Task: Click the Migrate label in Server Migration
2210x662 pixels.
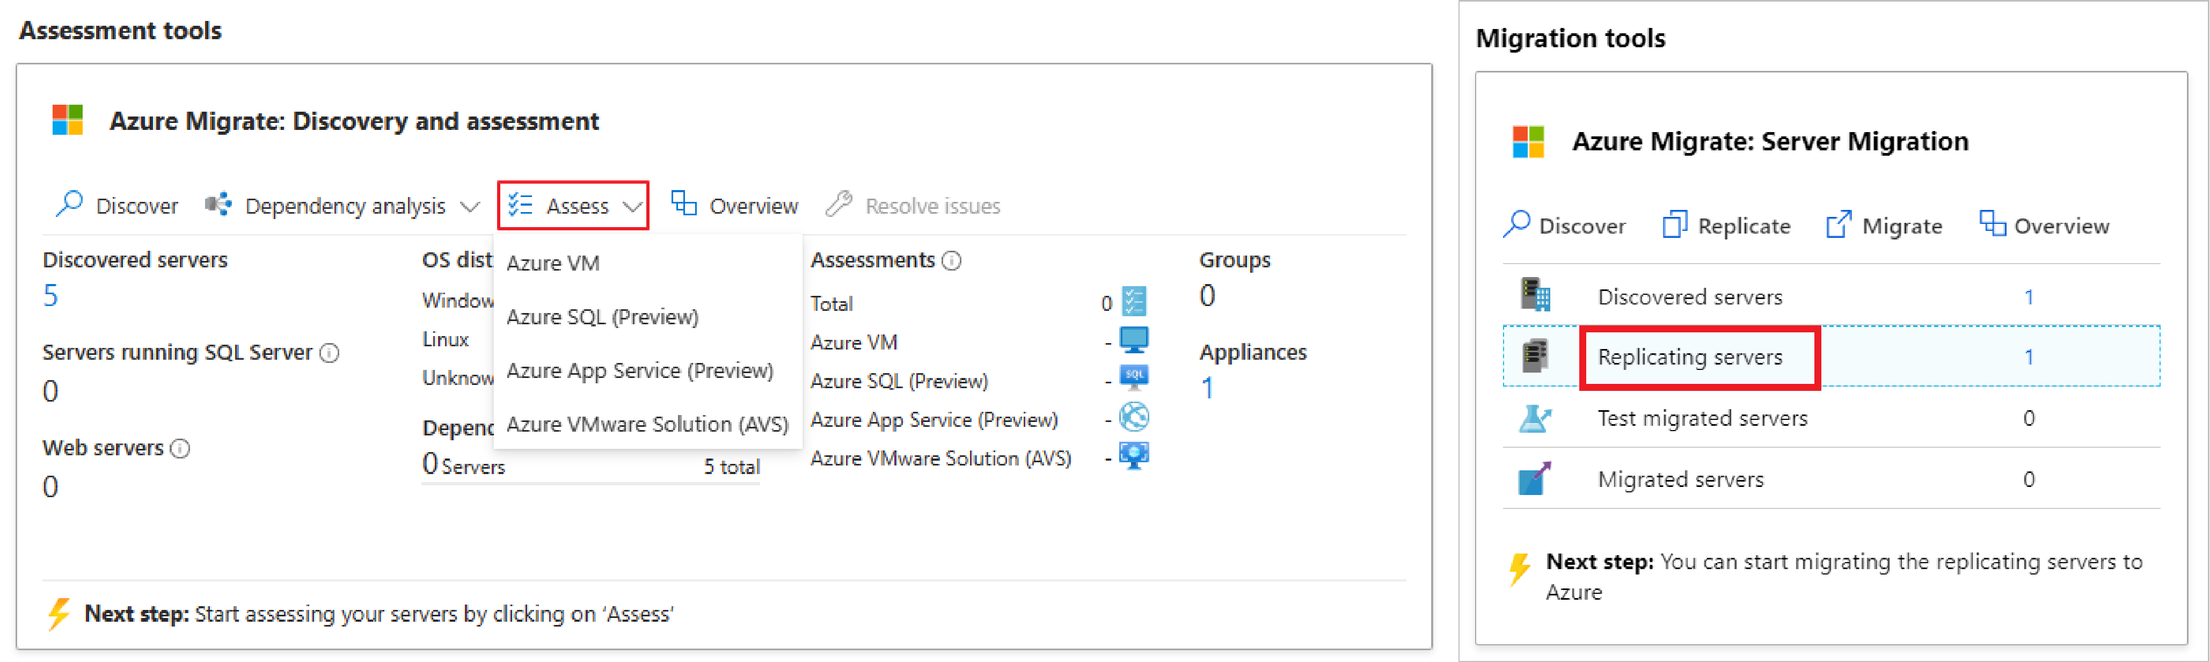Action: tap(1902, 226)
